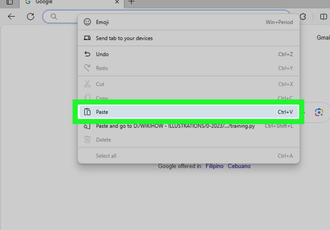Go back with the browser back arrow
This screenshot has height=230, width=330.
(x=11, y=16)
